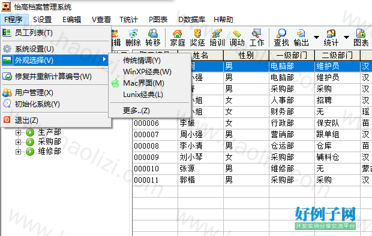Image resolution: width=372 pixels, height=236 pixels.
Task: Open dropdown arrow next to 统计
Action: tap(346, 37)
